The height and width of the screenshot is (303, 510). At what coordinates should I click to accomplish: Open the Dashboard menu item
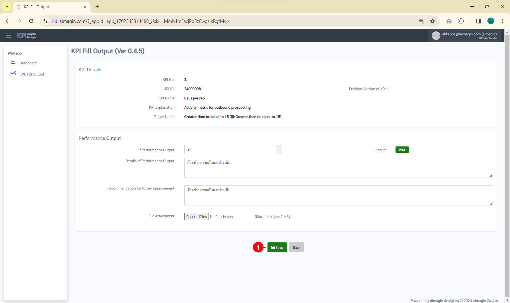28,63
